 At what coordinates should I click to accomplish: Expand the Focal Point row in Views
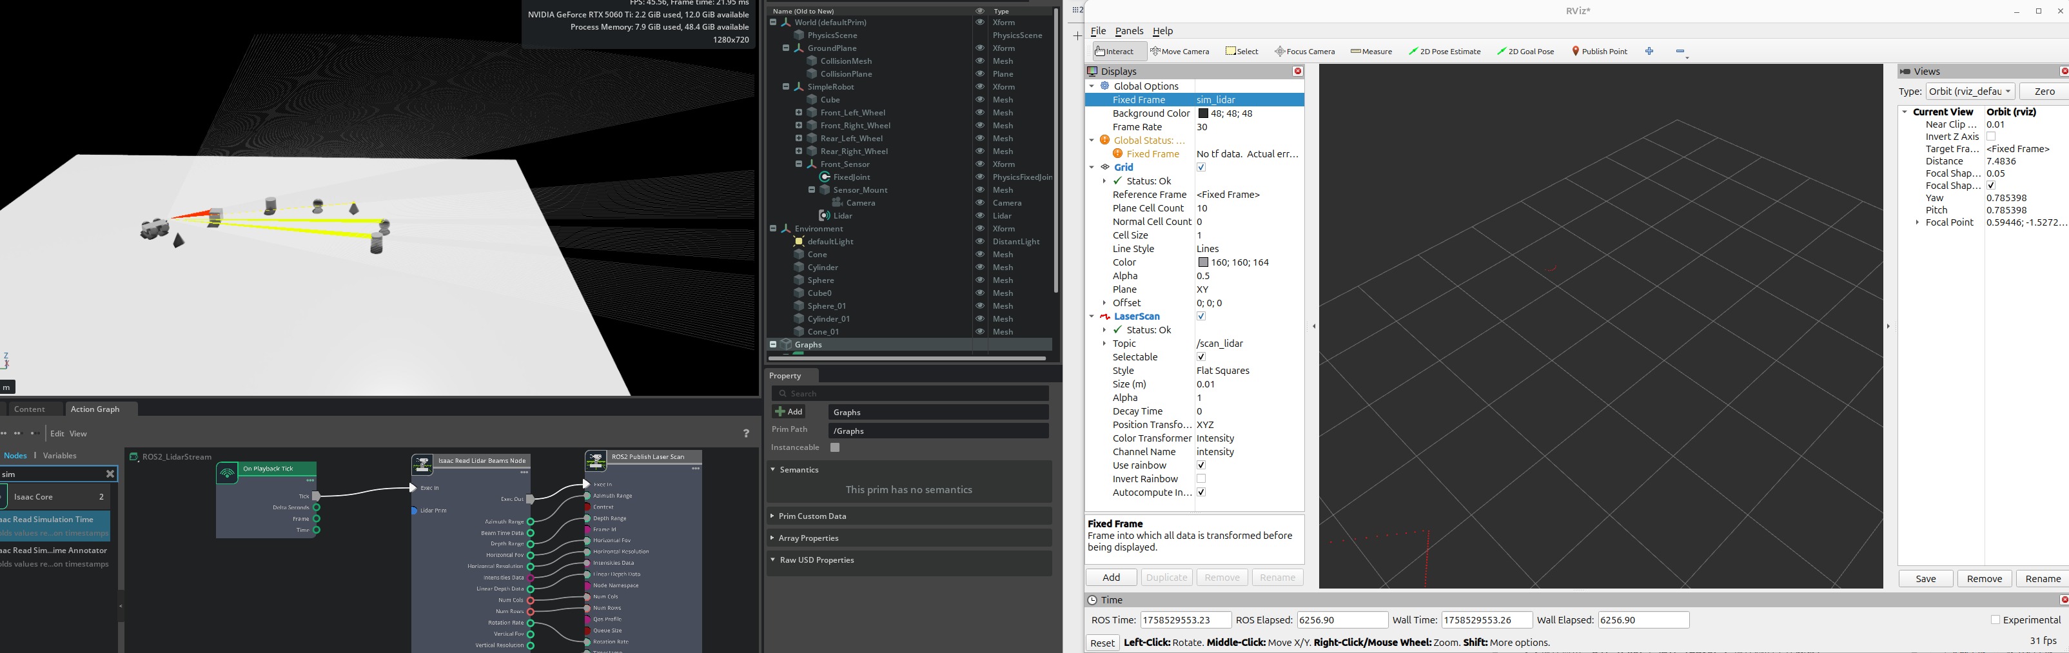(x=1917, y=222)
